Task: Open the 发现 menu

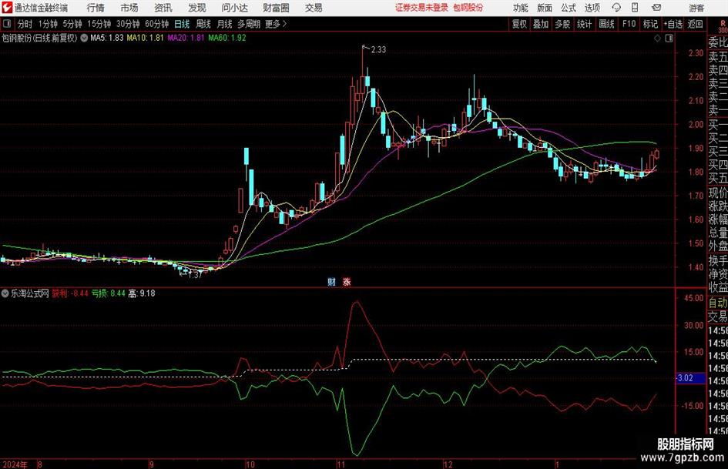Action: [197, 8]
